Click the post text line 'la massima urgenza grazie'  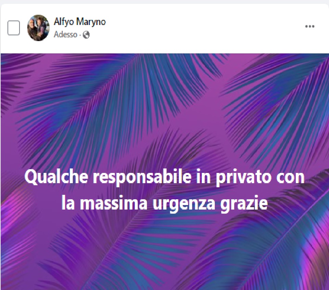click(x=164, y=203)
